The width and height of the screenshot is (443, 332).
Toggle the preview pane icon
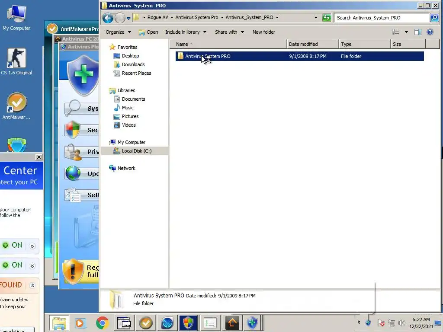[418, 32]
